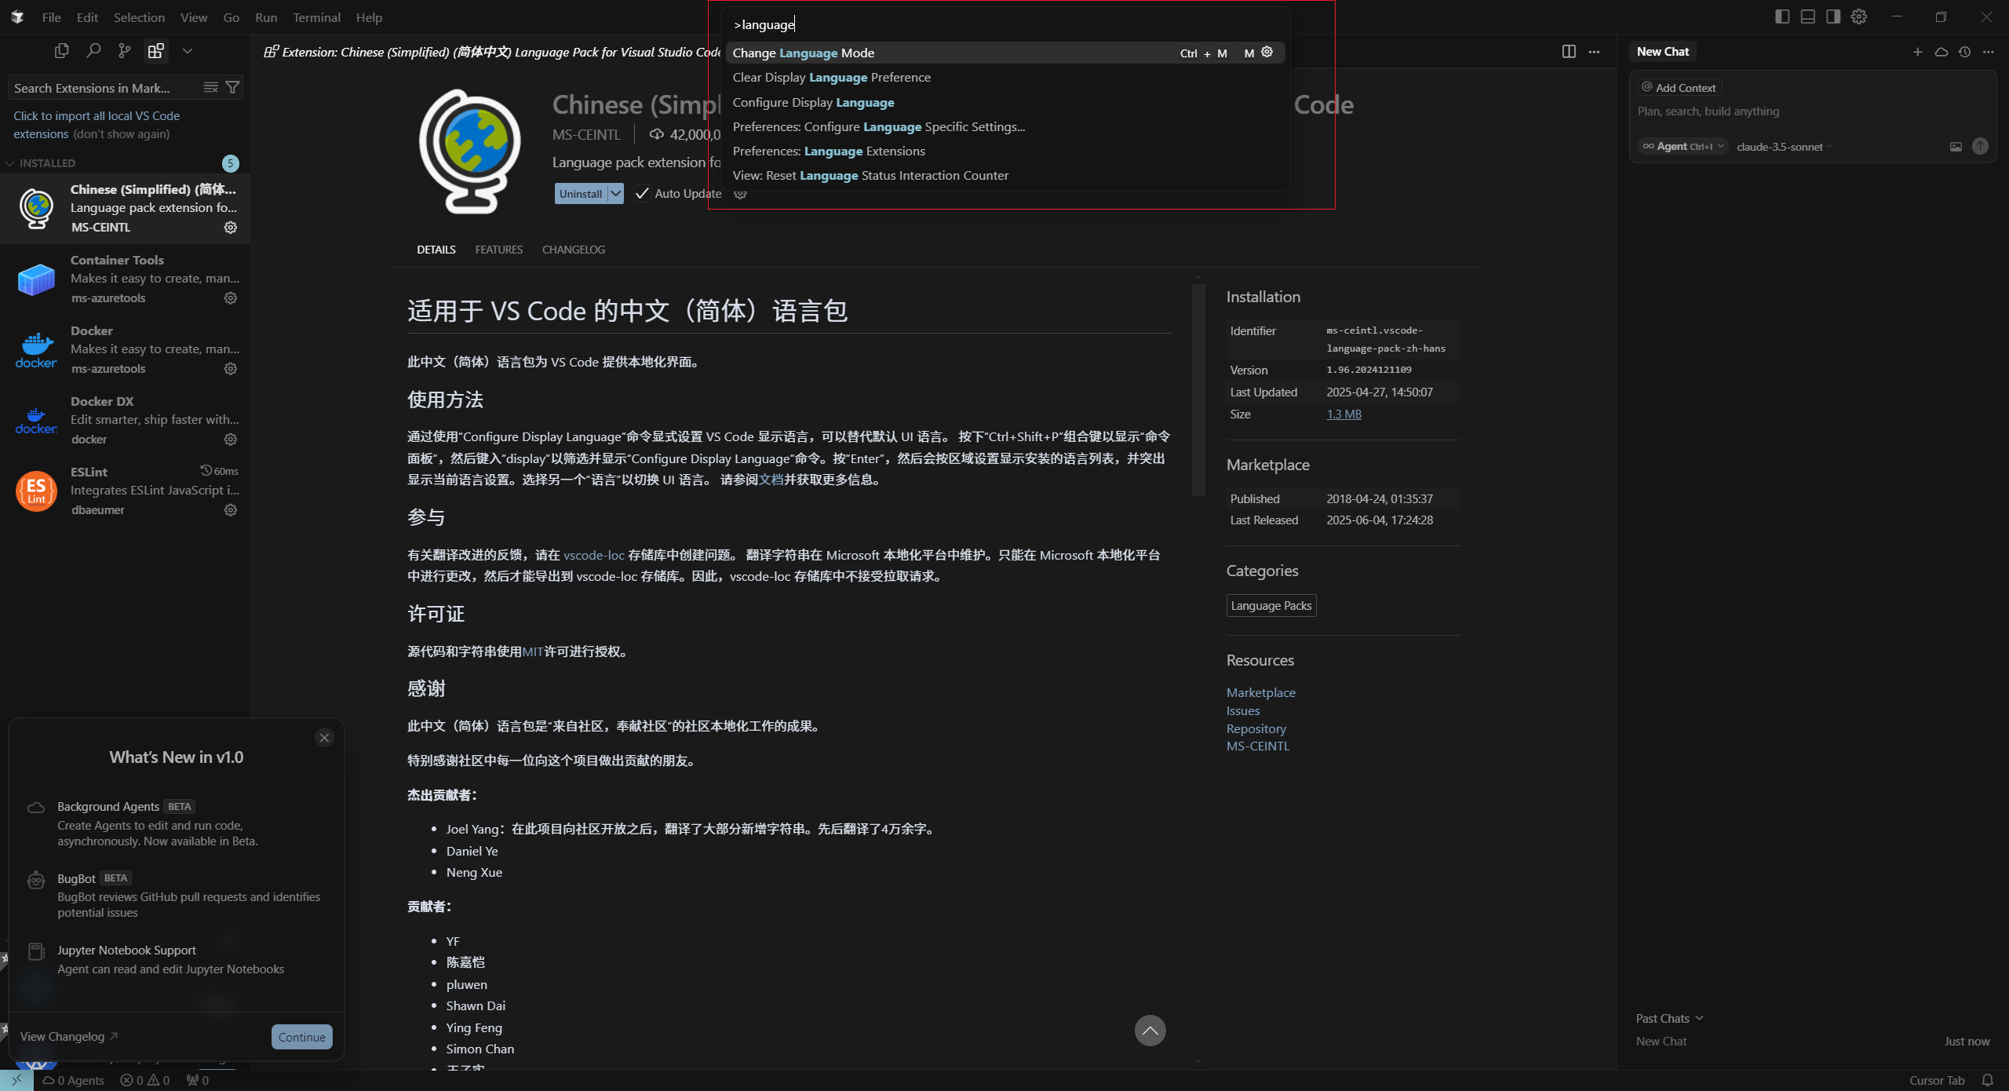The height and width of the screenshot is (1091, 2009).
Task: Click the notifications bell in status bar
Action: (1988, 1080)
